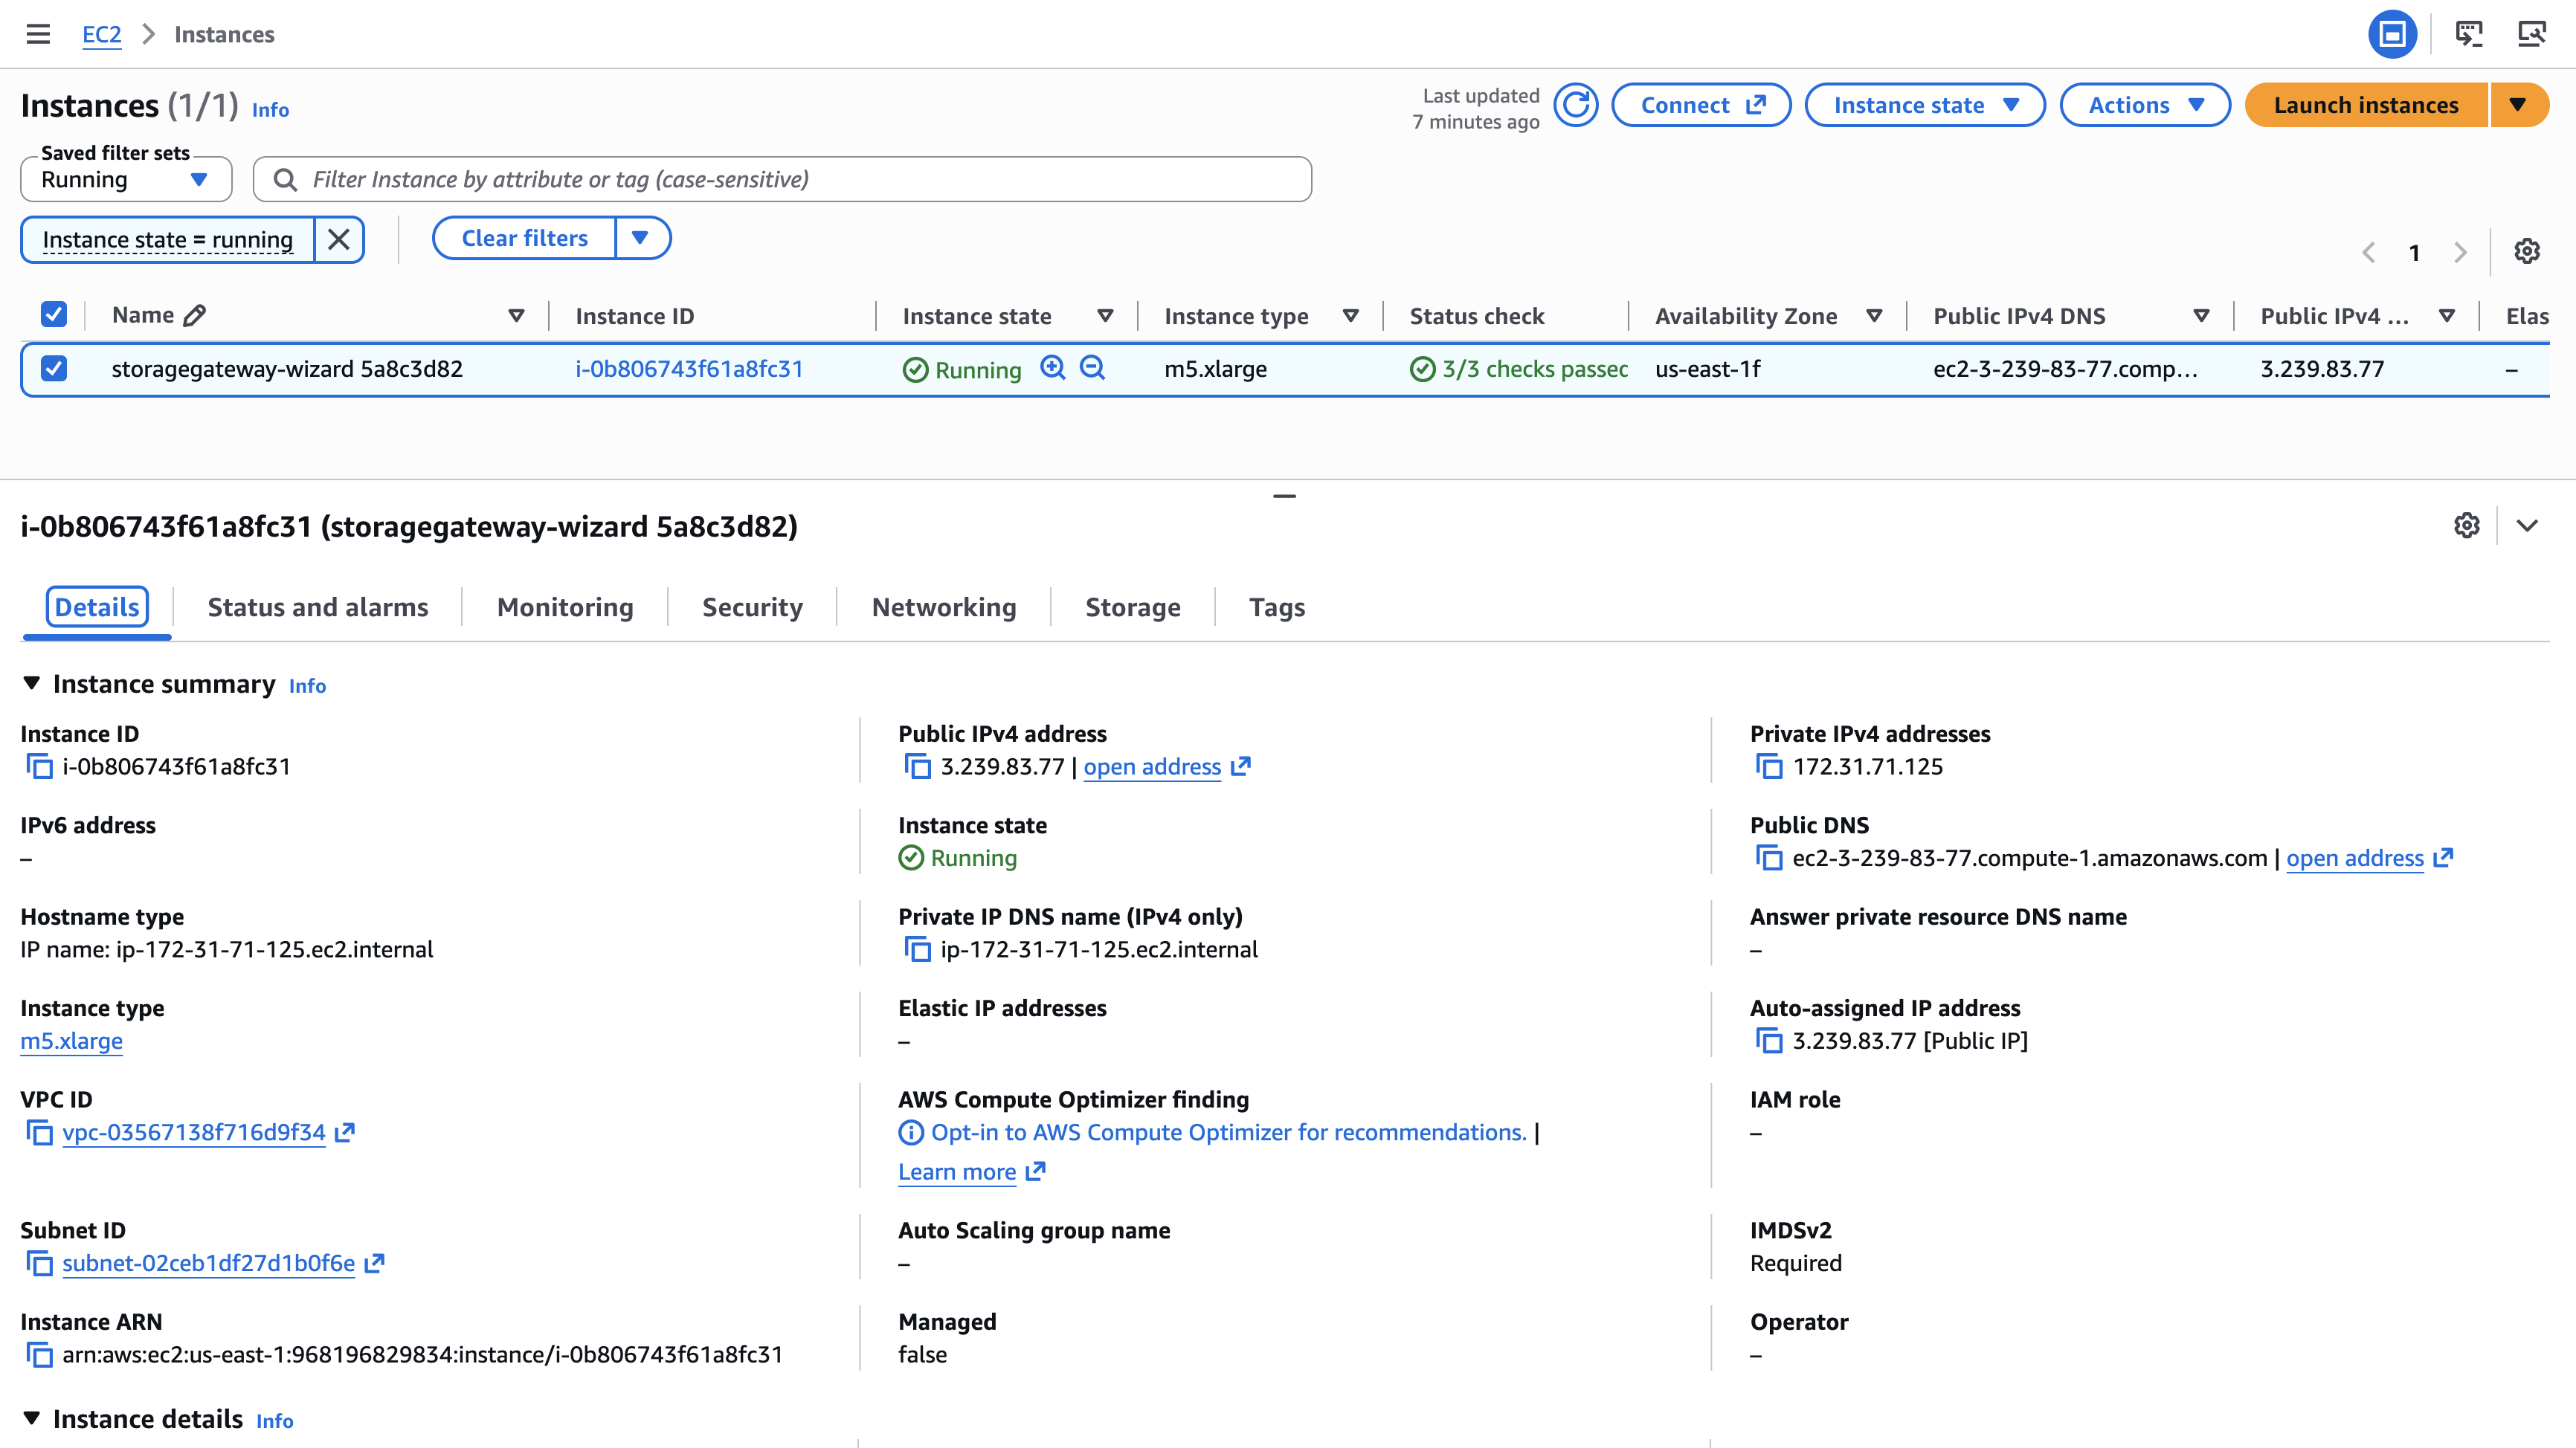Go to next page arrow
Screen dimensions: 2576x1448
tap(2460, 253)
